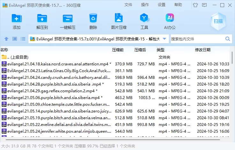The width and height of the screenshot is (235, 150).
Task: Select file evilangel.21.04.29.gag.reflex.compilation.2
Action: tap(115, 91)
